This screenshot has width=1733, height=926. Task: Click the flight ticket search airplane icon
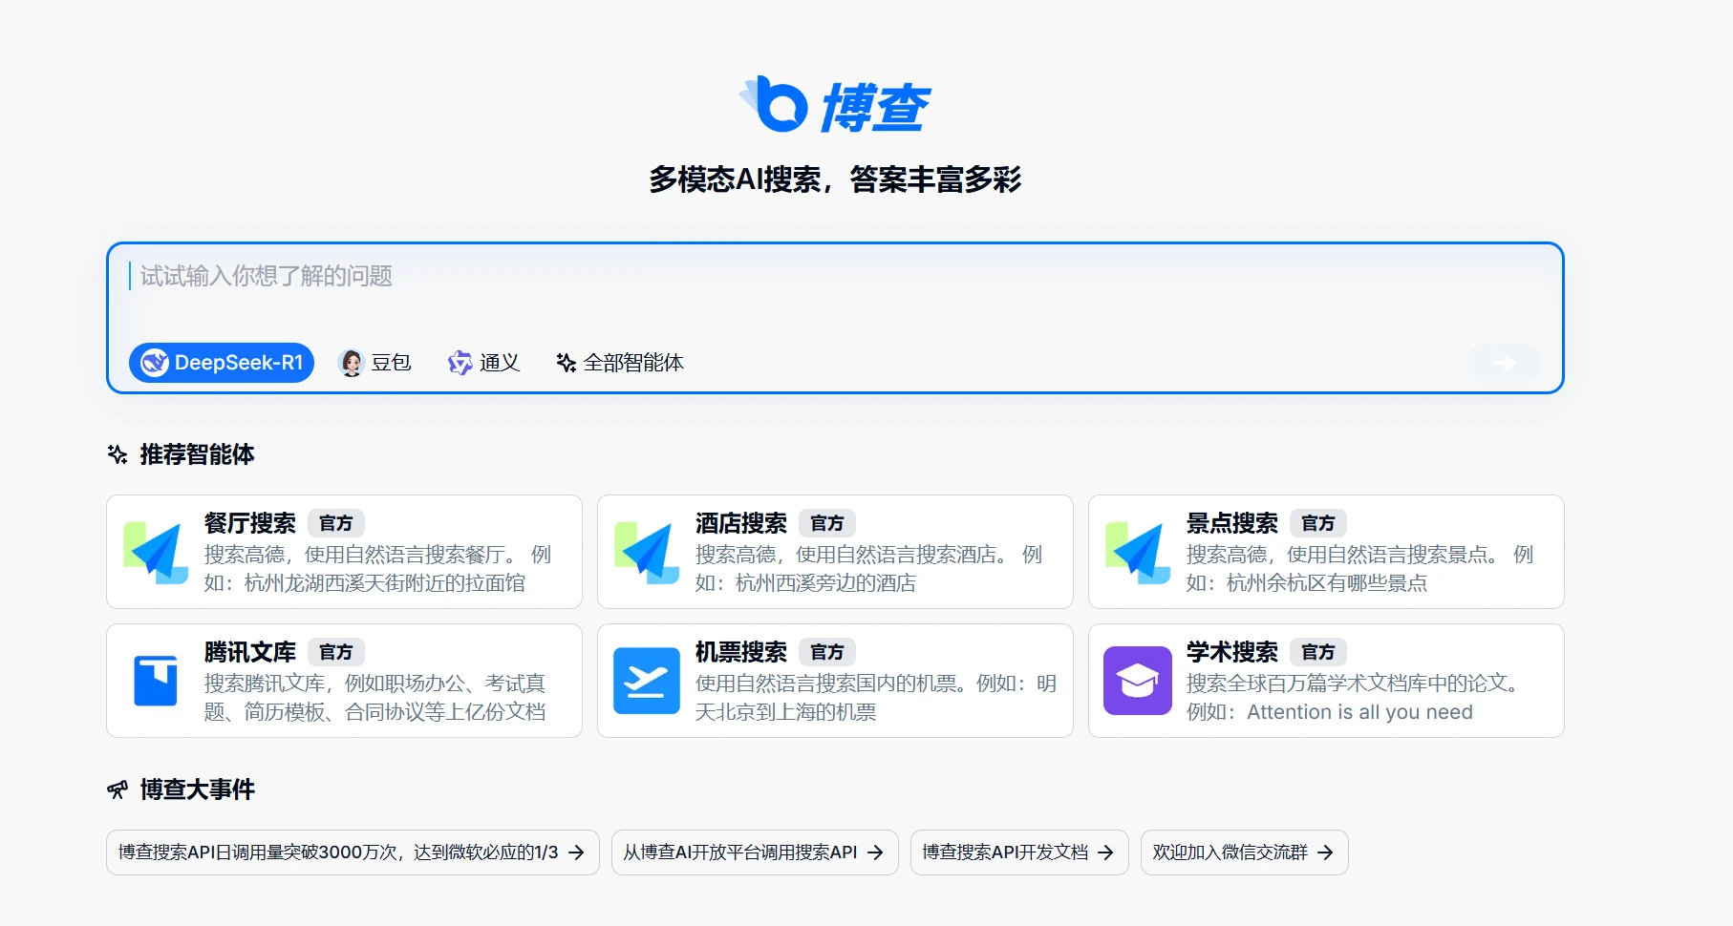(x=647, y=681)
